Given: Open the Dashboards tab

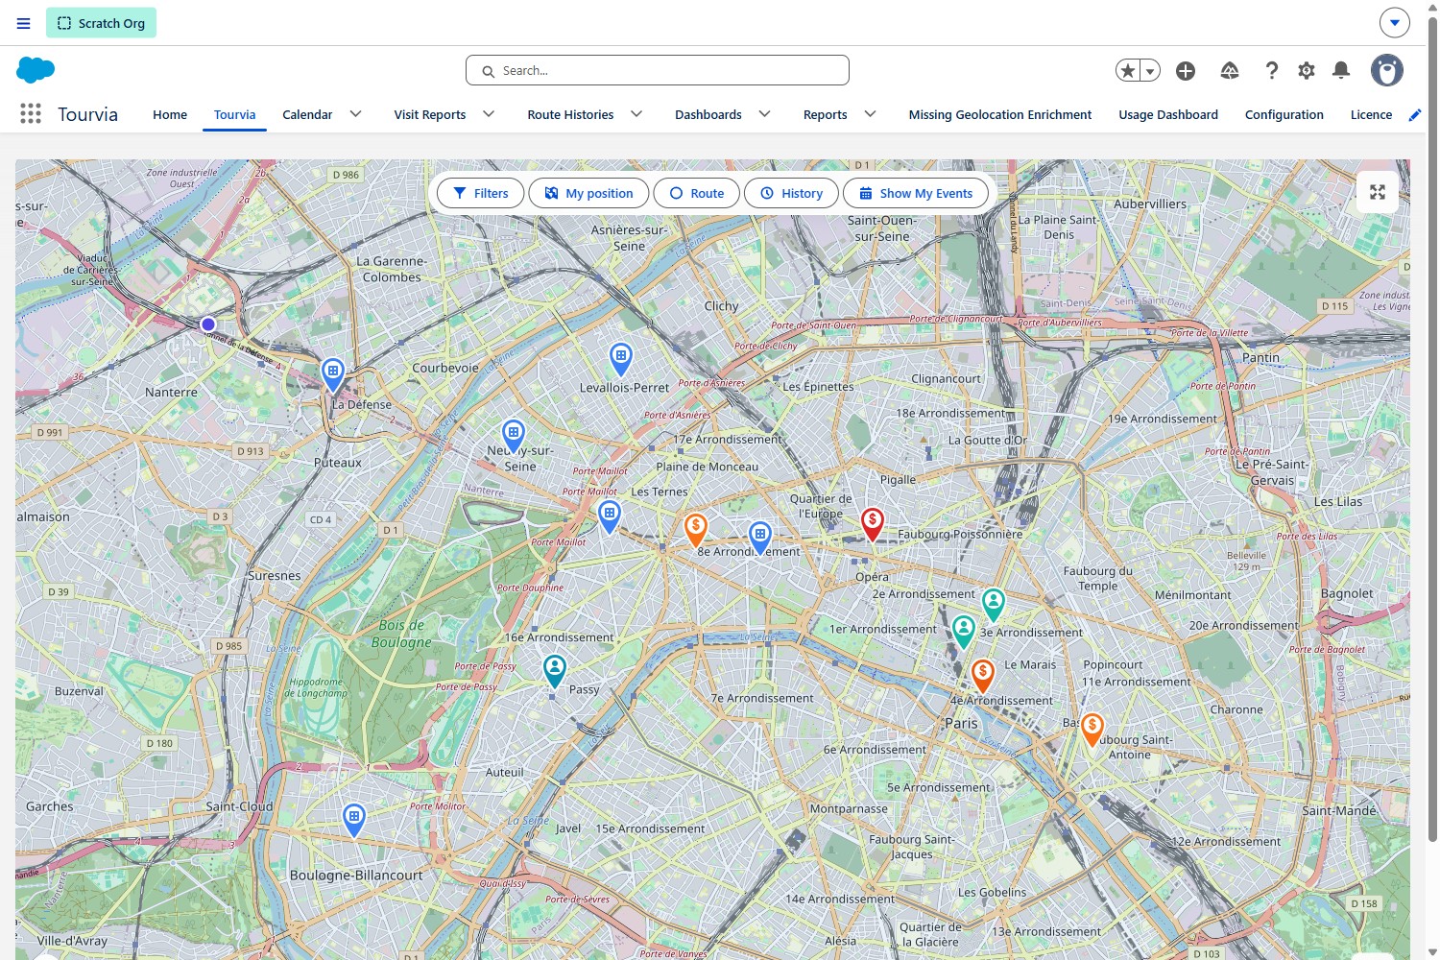Looking at the screenshot, I should [708, 115].
